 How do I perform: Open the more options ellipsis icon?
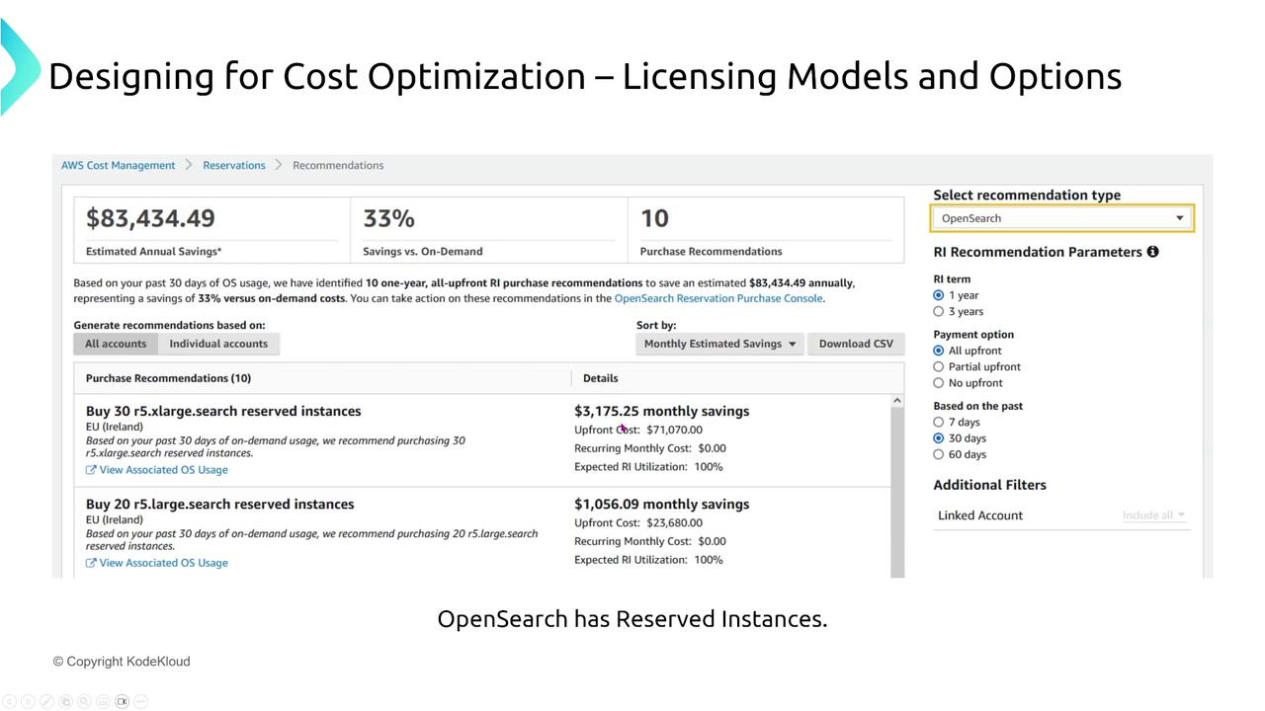pyautogui.click(x=140, y=701)
